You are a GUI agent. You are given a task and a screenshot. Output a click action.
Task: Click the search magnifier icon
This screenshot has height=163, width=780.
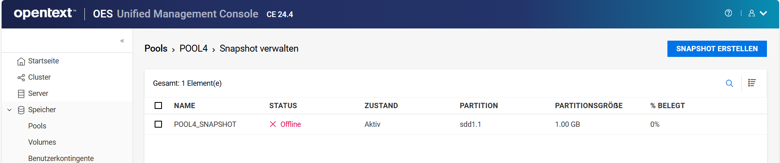coord(729,83)
